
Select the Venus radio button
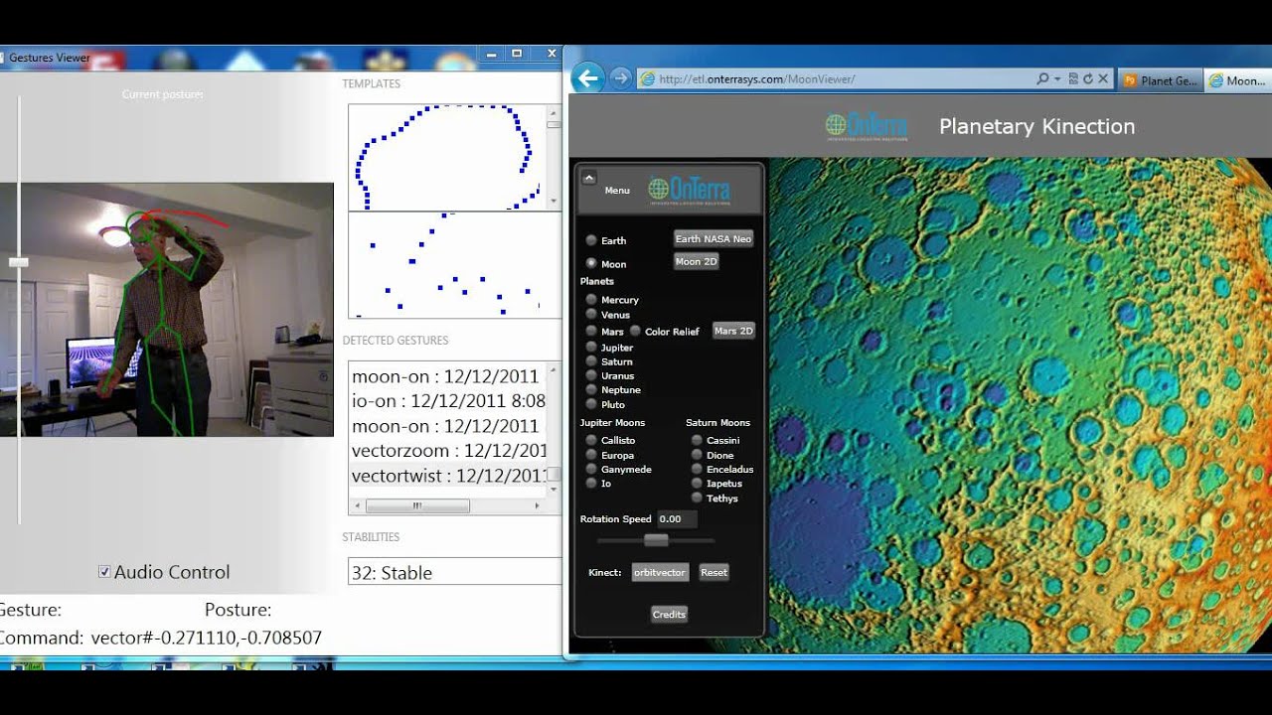pyautogui.click(x=591, y=315)
